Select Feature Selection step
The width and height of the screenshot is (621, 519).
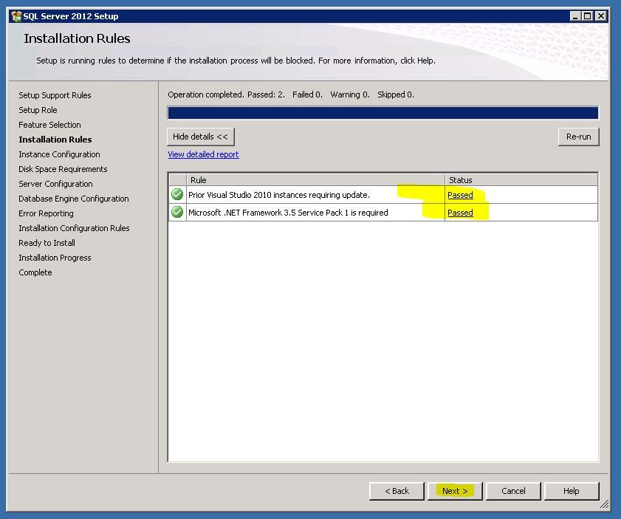(49, 125)
